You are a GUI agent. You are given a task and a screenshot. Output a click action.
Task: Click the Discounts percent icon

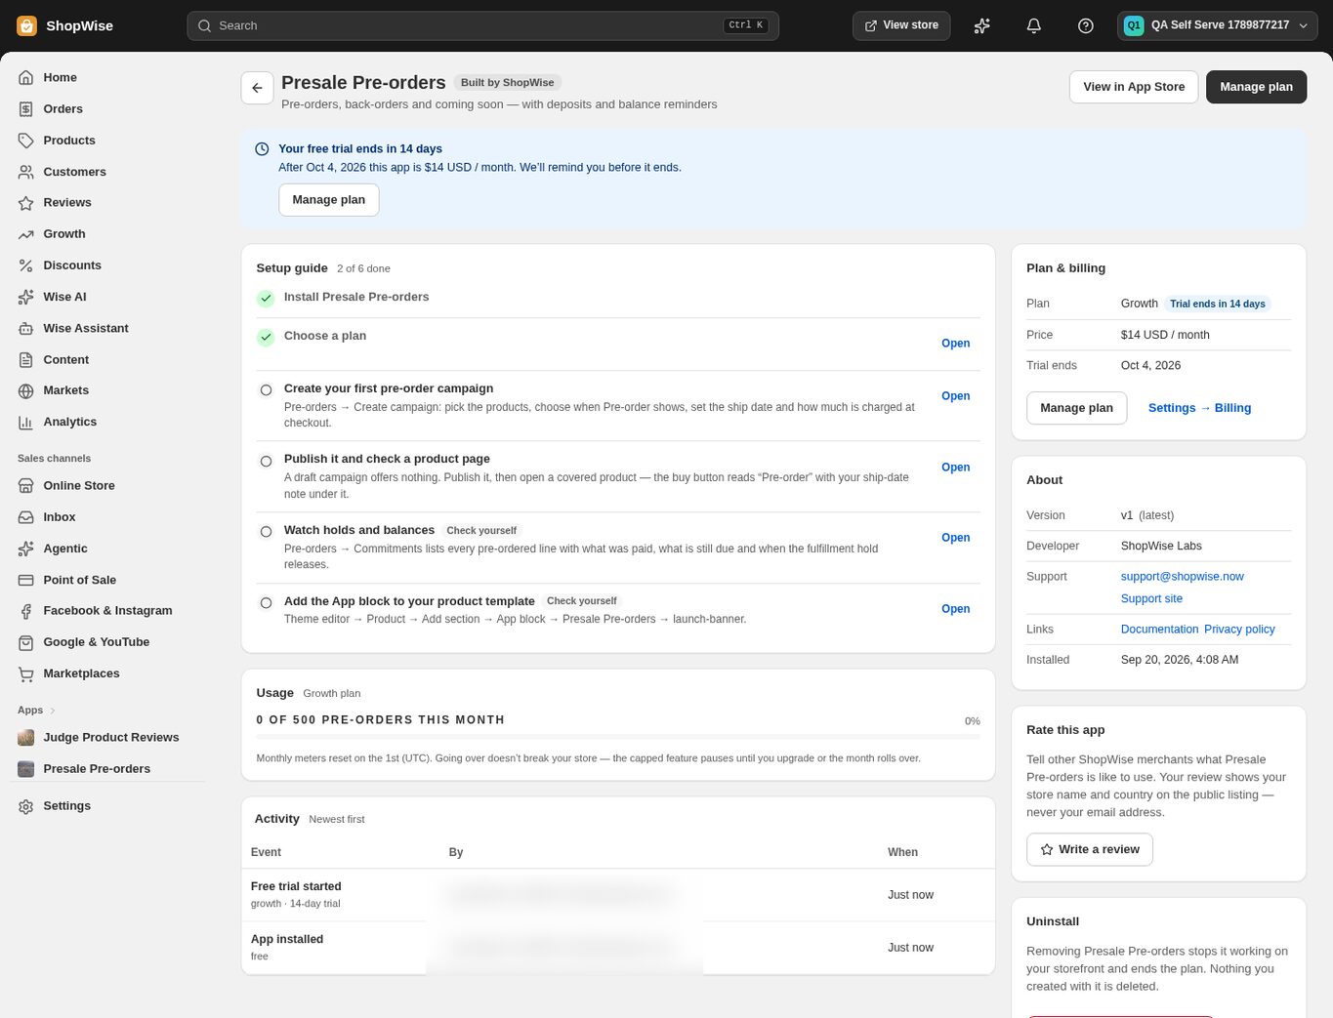tap(26, 265)
